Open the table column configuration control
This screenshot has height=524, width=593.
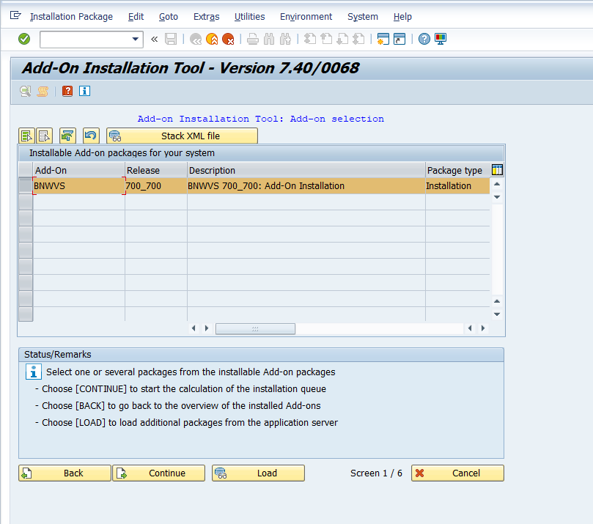tap(497, 169)
